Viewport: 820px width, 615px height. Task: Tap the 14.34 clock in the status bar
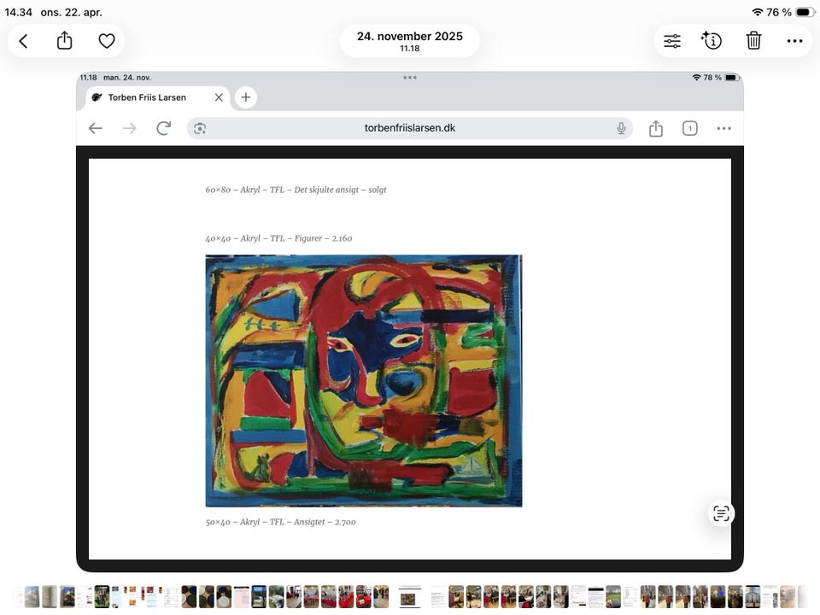18,12
